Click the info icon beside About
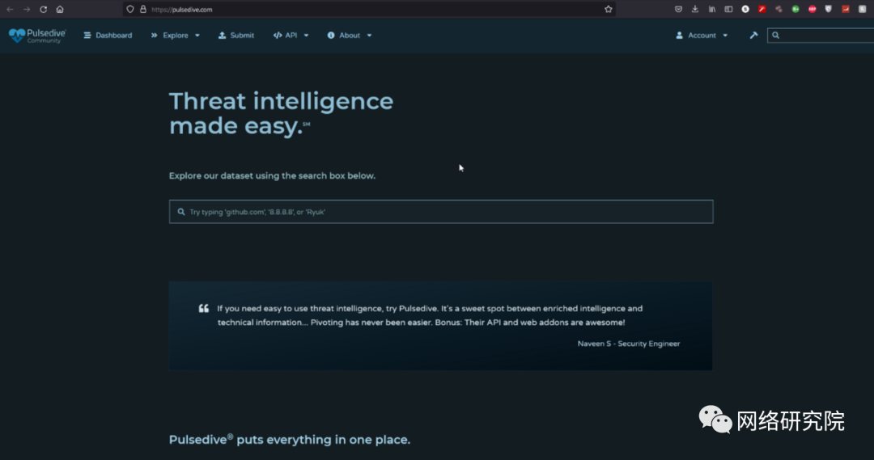The height and width of the screenshot is (460, 874). click(331, 35)
